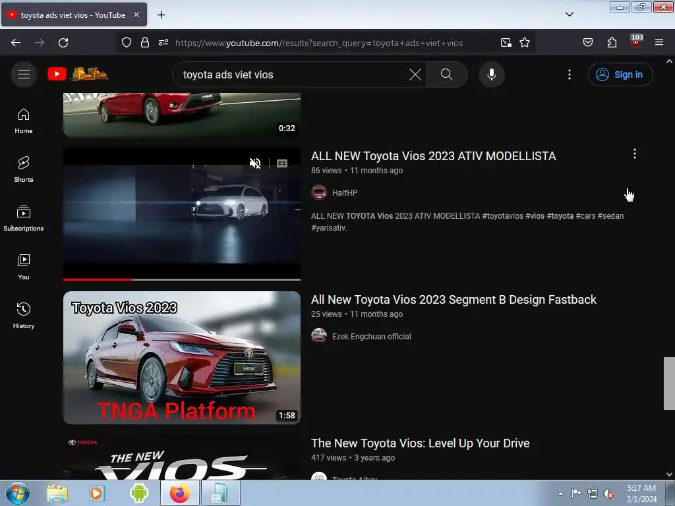Open the You section in sidebar
The width and height of the screenshot is (675, 506).
point(24,267)
